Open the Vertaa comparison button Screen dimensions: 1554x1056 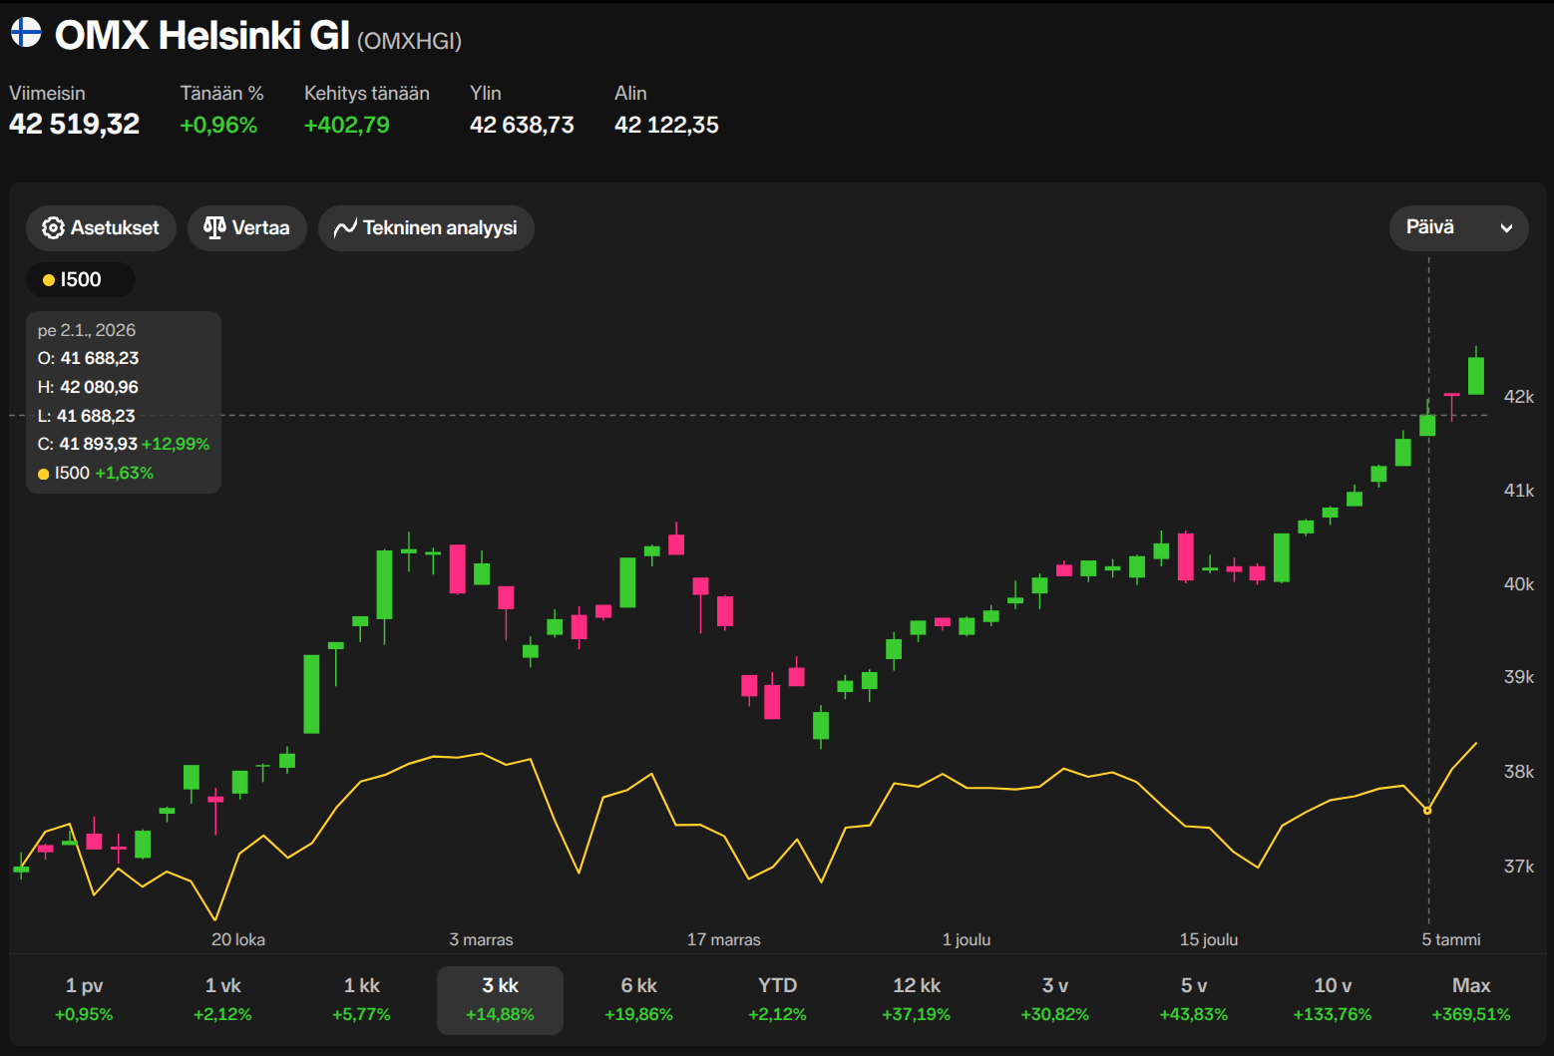[x=247, y=228]
